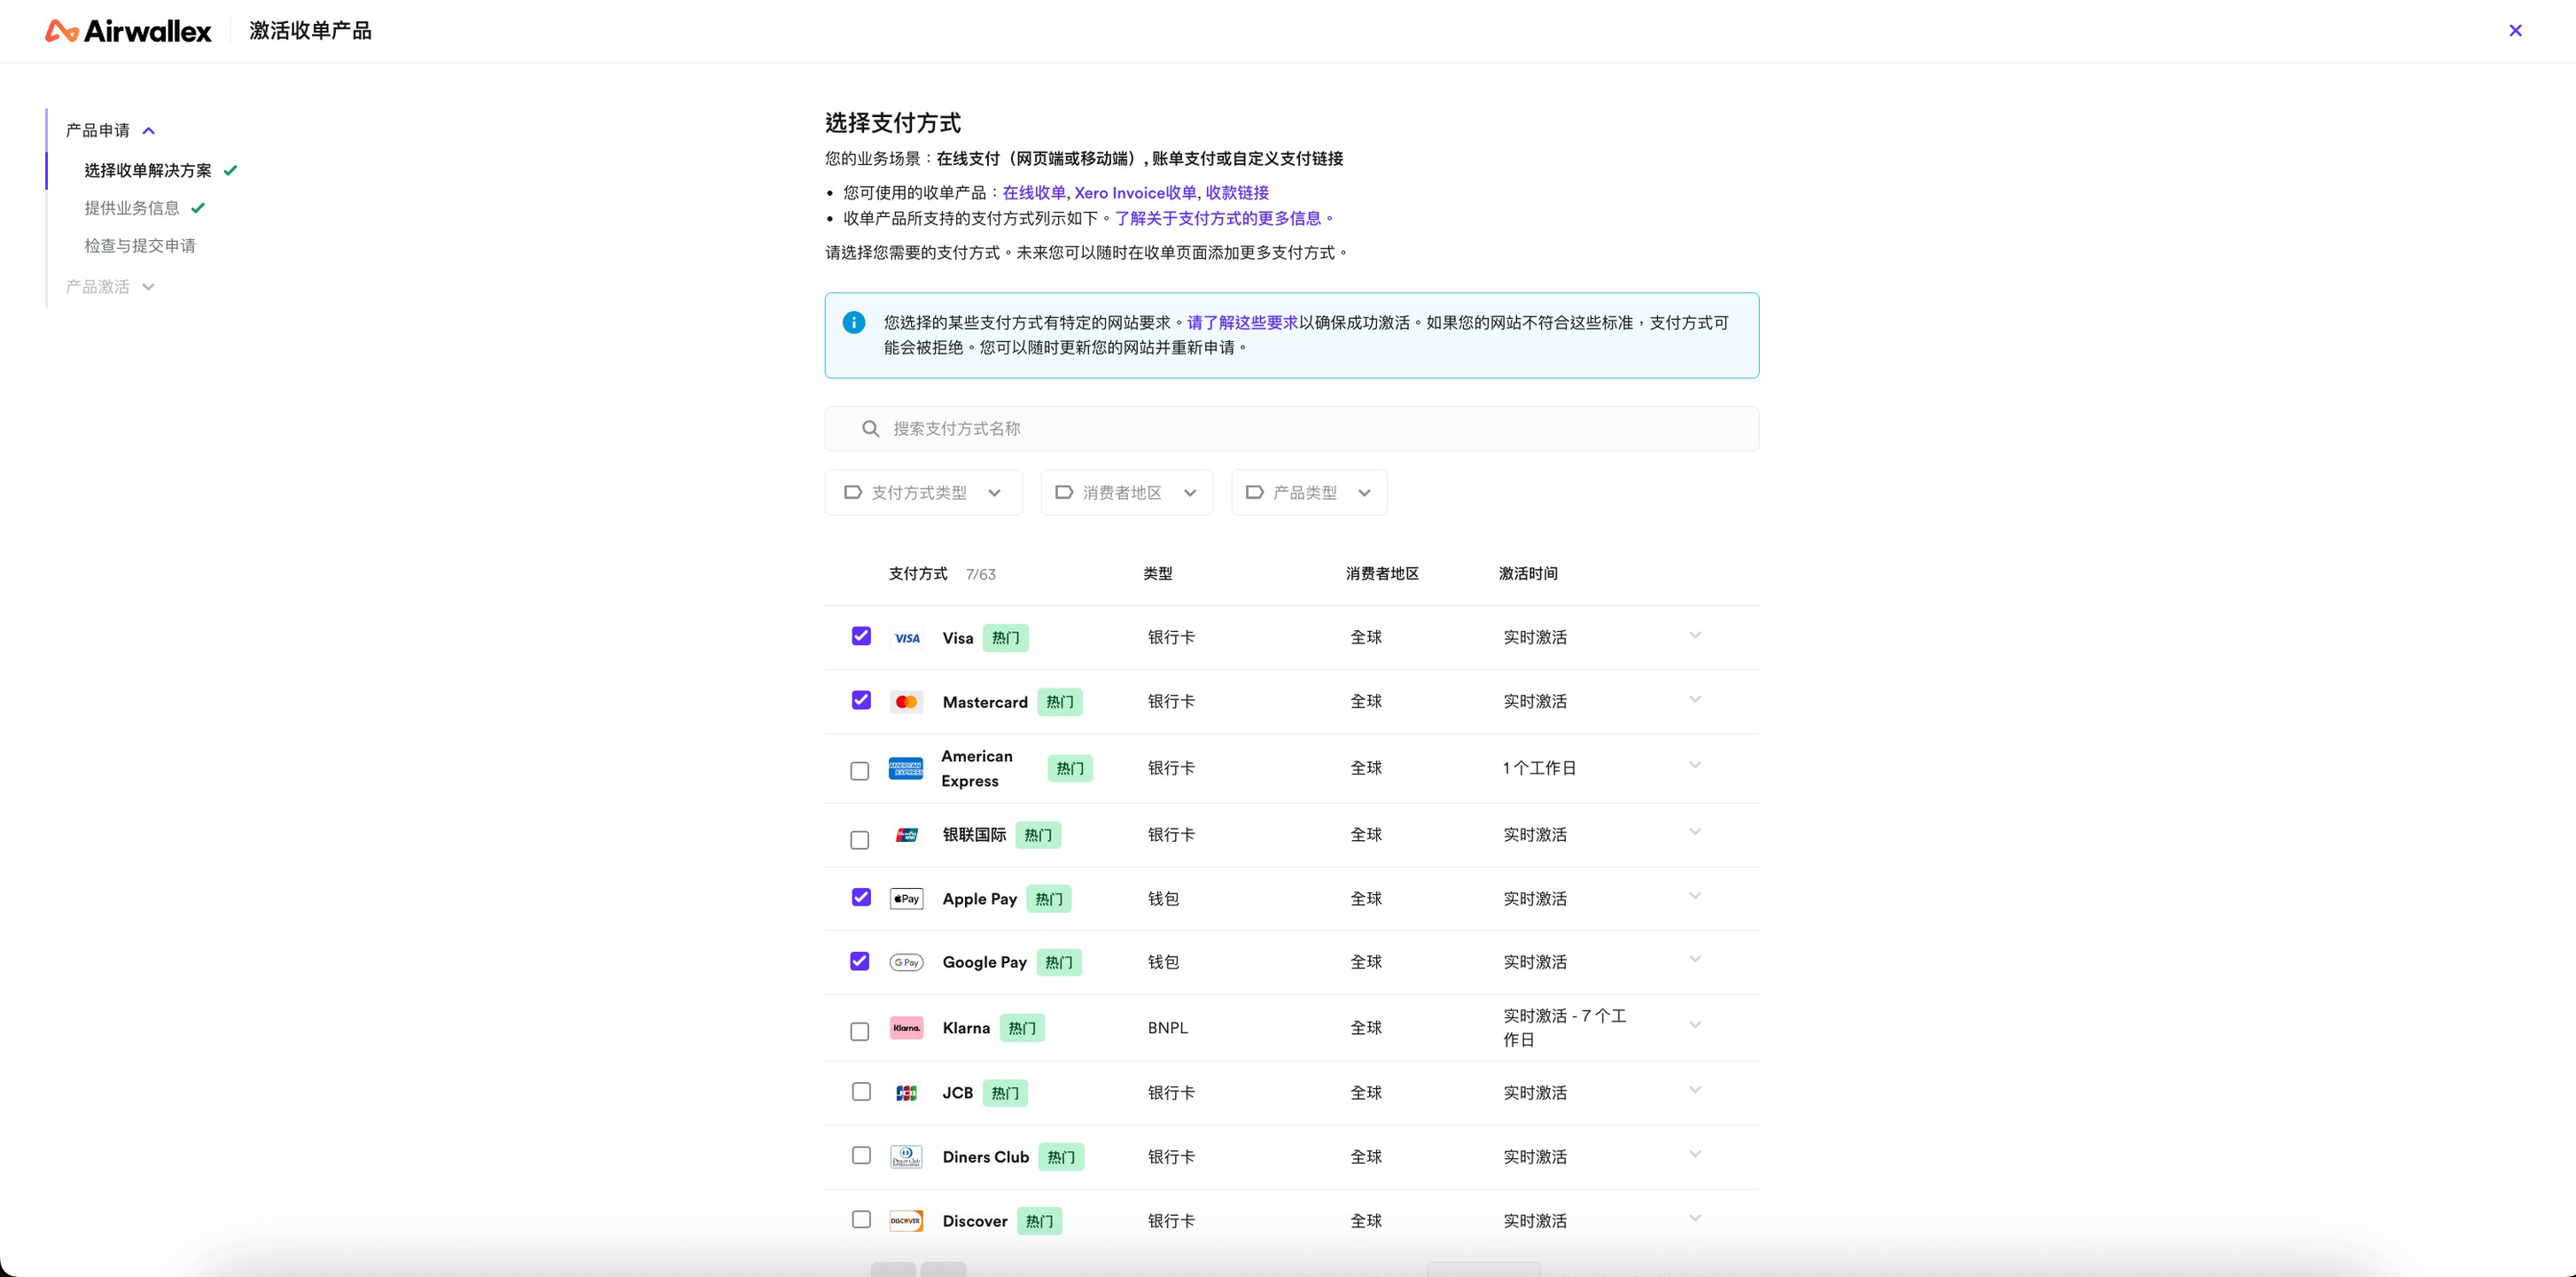
Task: Click the Visa card icon
Action: 906,637
